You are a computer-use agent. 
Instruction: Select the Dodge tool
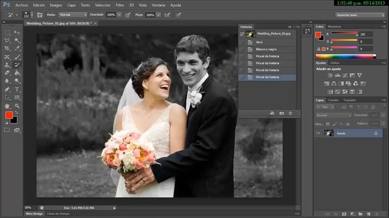click(x=17, y=81)
